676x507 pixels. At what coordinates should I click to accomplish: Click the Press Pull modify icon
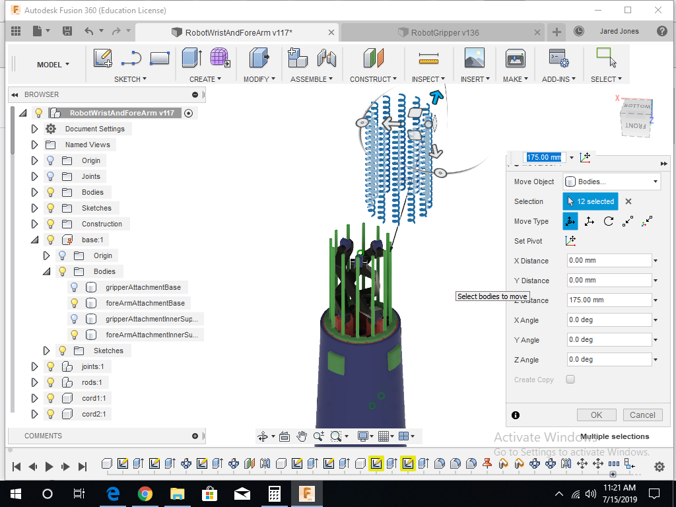pyautogui.click(x=259, y=58)
